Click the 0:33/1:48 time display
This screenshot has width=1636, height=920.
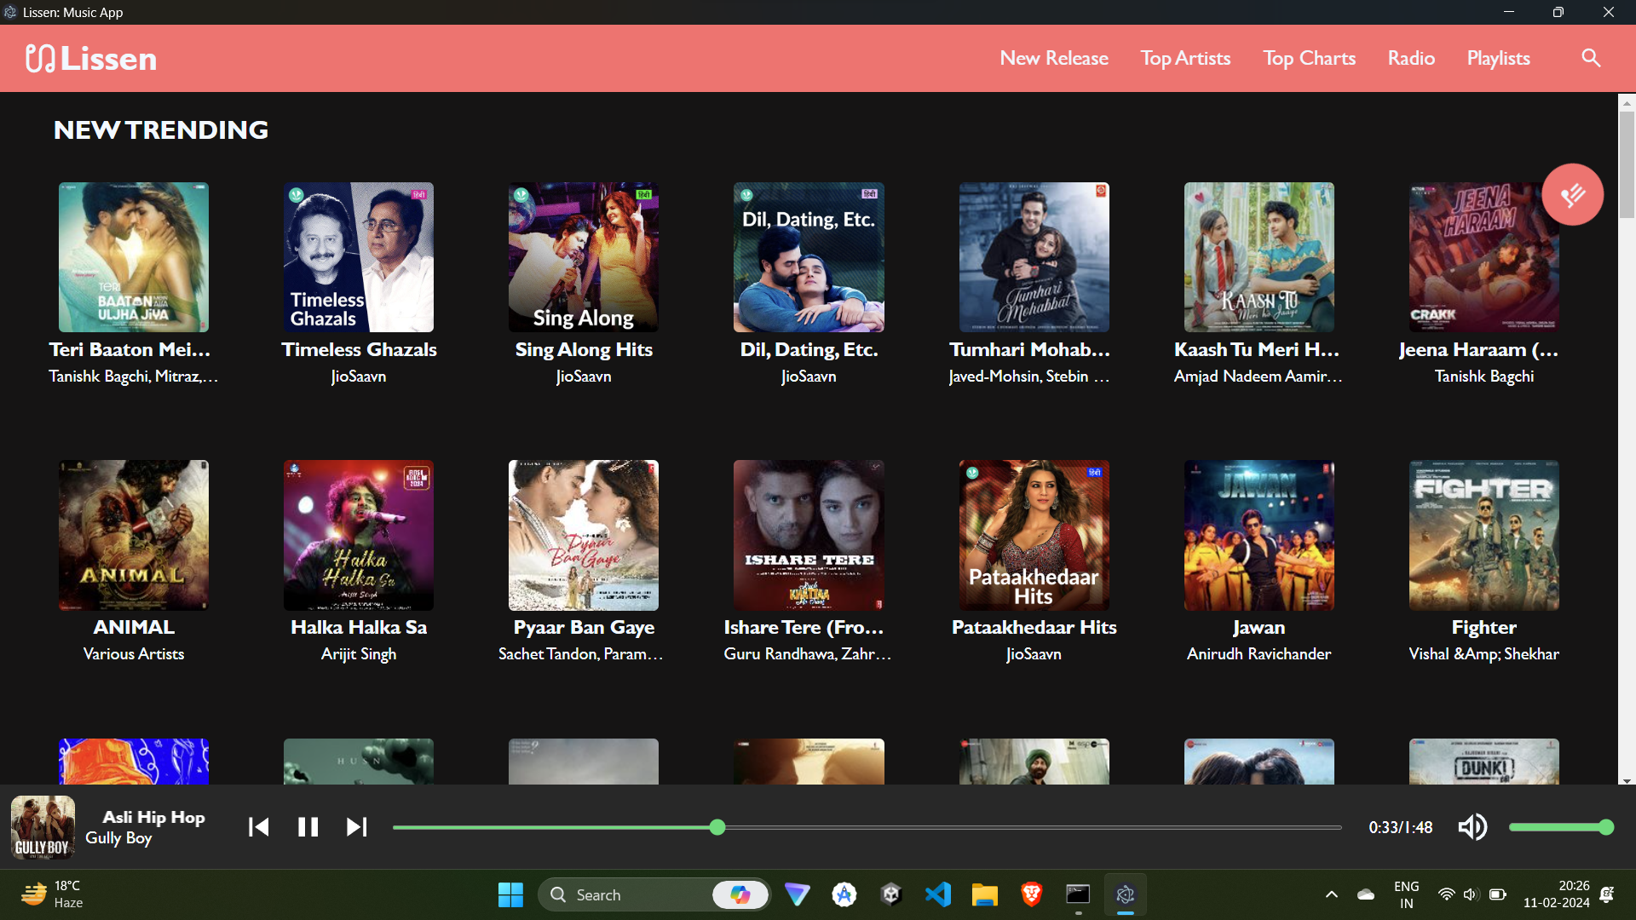coord(1400,827)
